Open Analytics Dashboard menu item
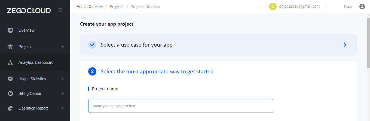 (36, 62)
